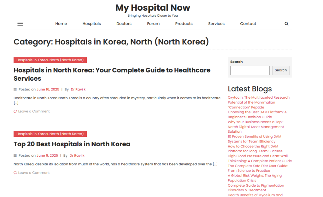
Task: Open How to Choose the Right DAM link
Action: coord(255,149)
